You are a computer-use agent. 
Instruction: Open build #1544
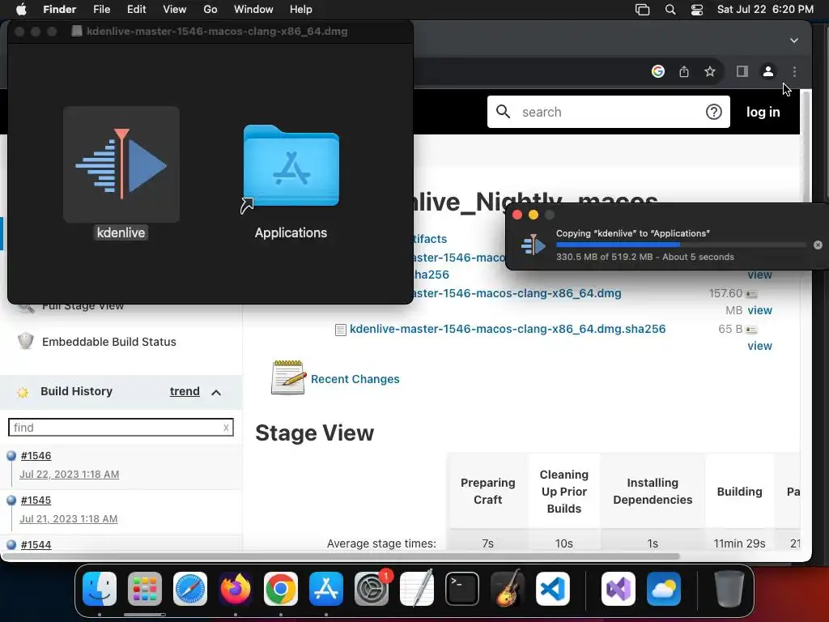pos(36,545)
